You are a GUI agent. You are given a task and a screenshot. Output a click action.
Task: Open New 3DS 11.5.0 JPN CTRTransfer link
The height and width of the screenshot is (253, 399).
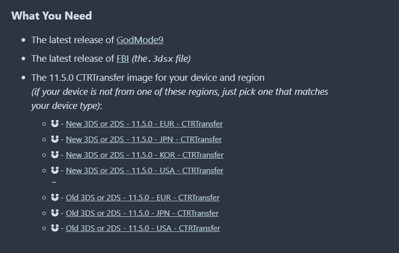144,139
